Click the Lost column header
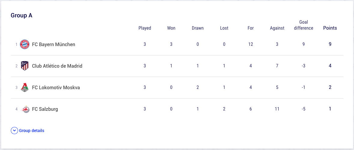 click(224, 28)
